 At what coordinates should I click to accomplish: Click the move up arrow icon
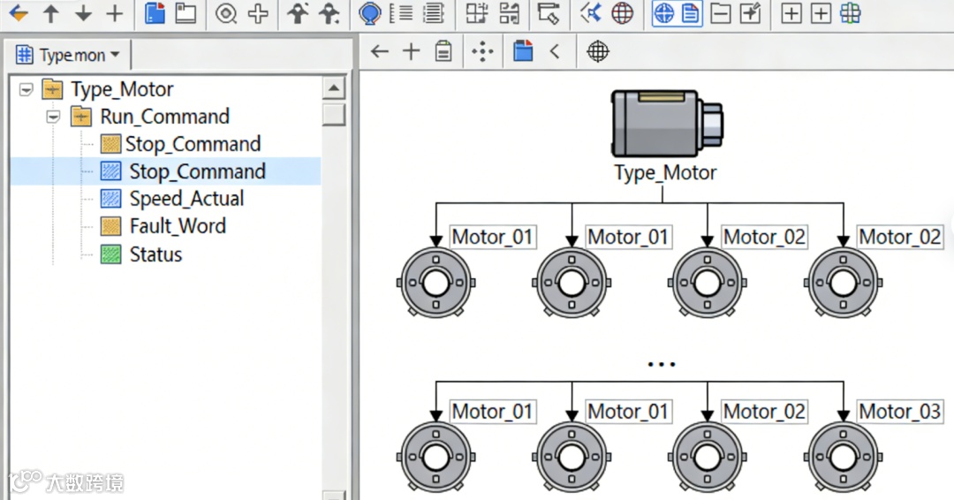(x=51, y=12)
